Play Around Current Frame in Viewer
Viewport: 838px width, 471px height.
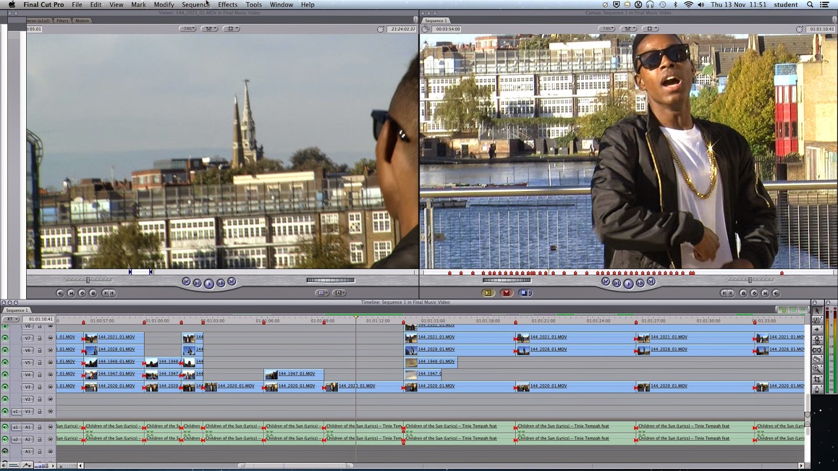[221, 283]
